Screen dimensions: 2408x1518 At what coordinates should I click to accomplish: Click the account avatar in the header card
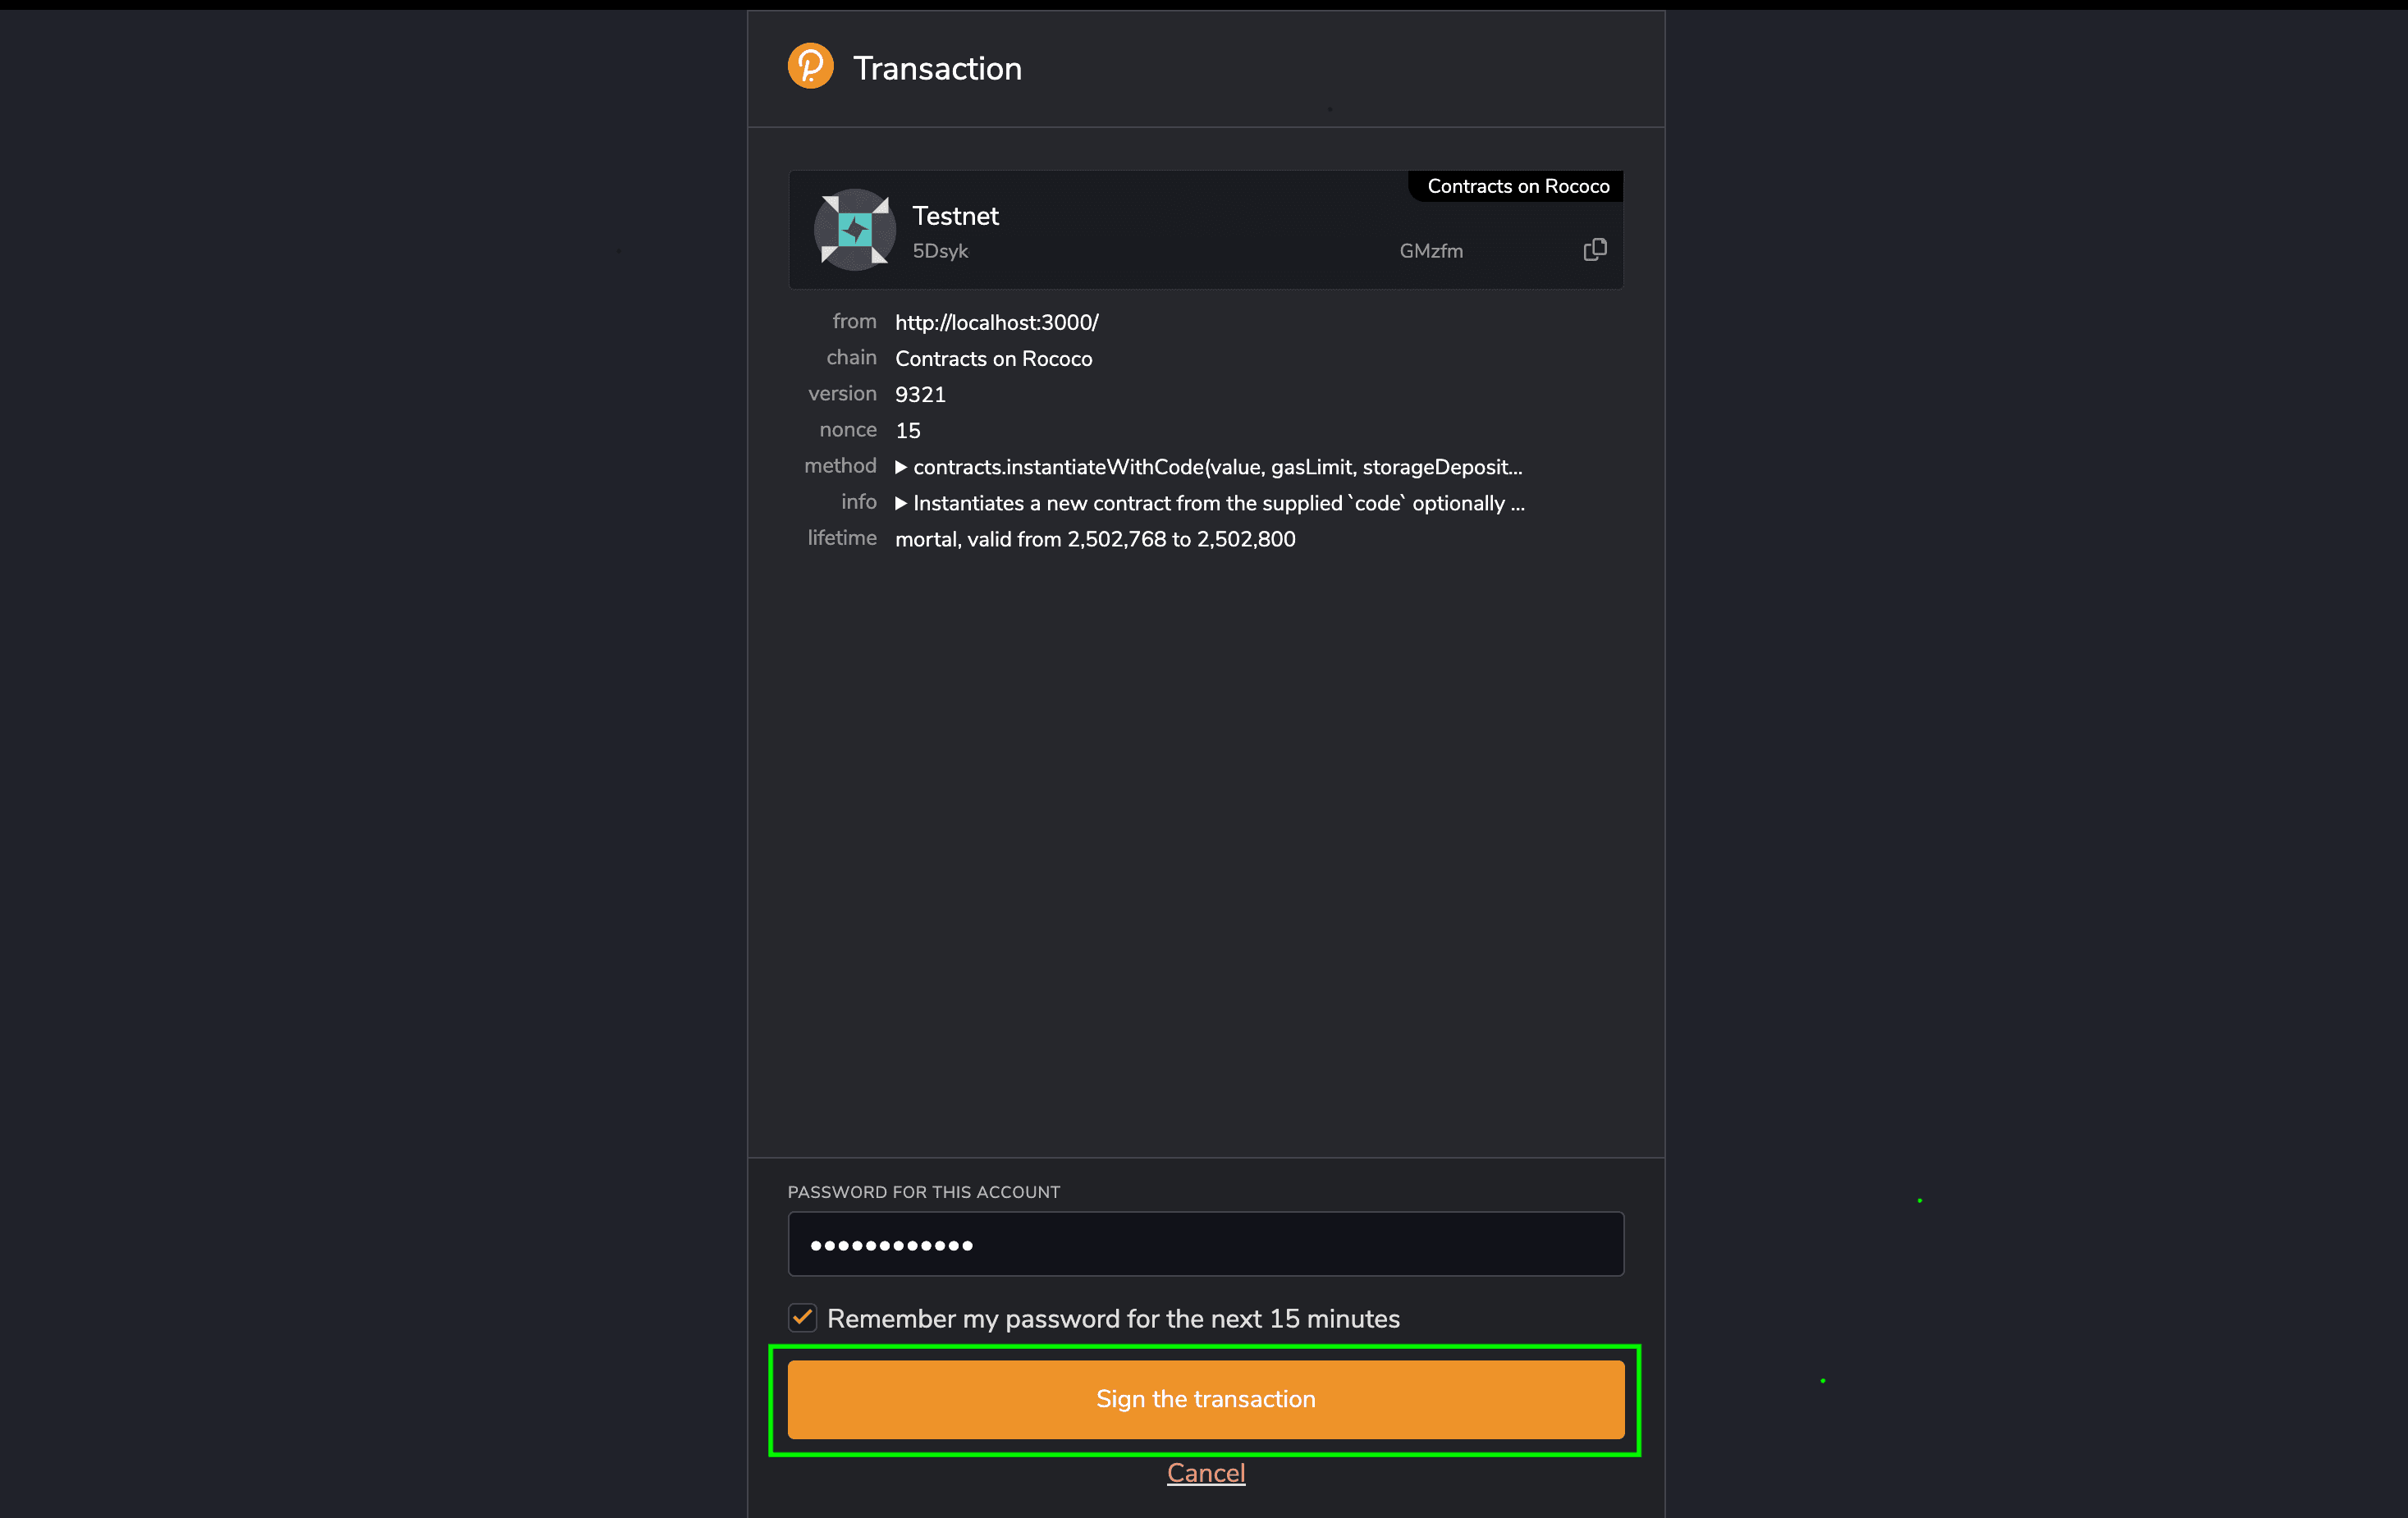point(854,229)
